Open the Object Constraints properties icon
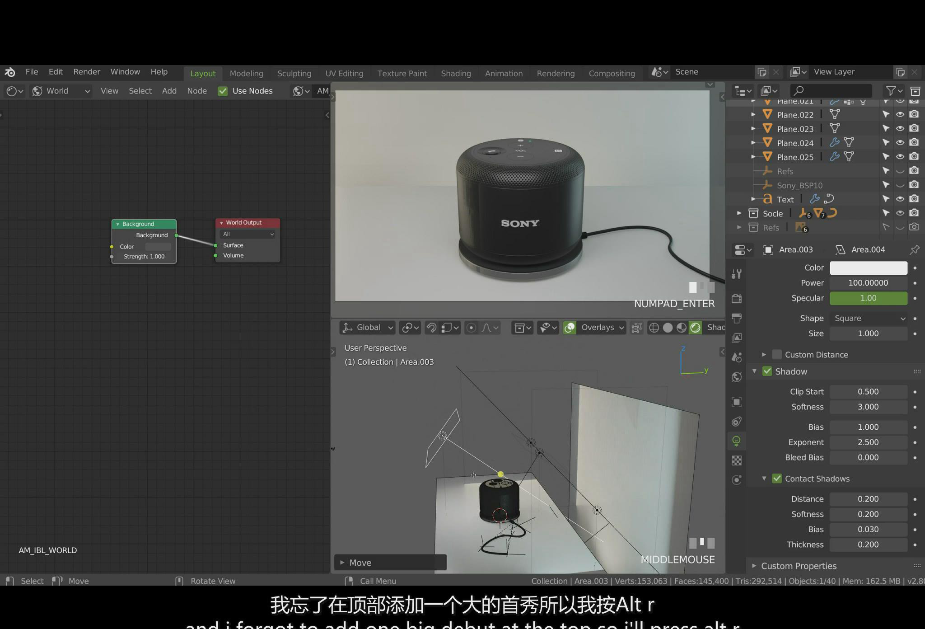The image size is (925, 629). (737, 422)
